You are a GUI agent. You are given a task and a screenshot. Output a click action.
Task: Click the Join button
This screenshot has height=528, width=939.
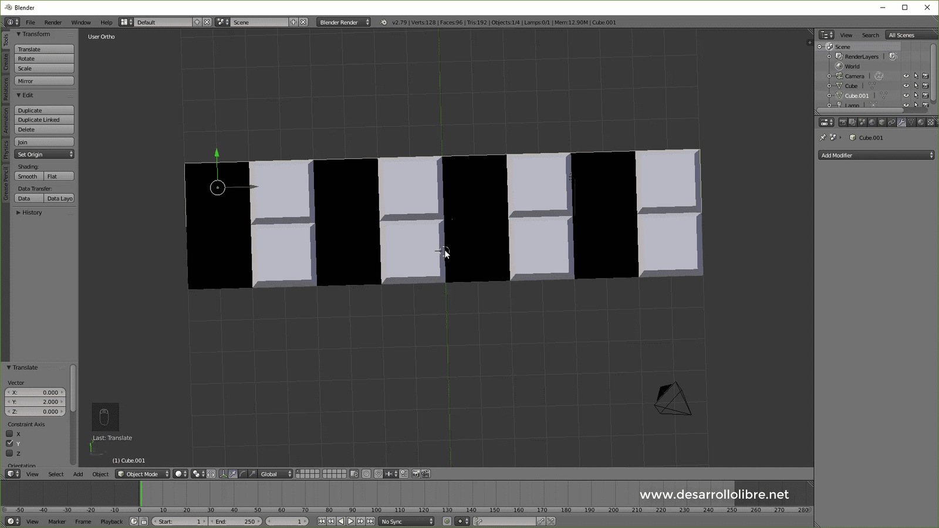(x=44, y=142)
